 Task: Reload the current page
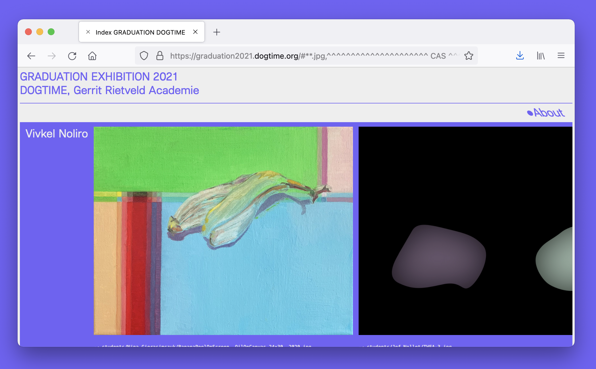[x=72, y=56]
